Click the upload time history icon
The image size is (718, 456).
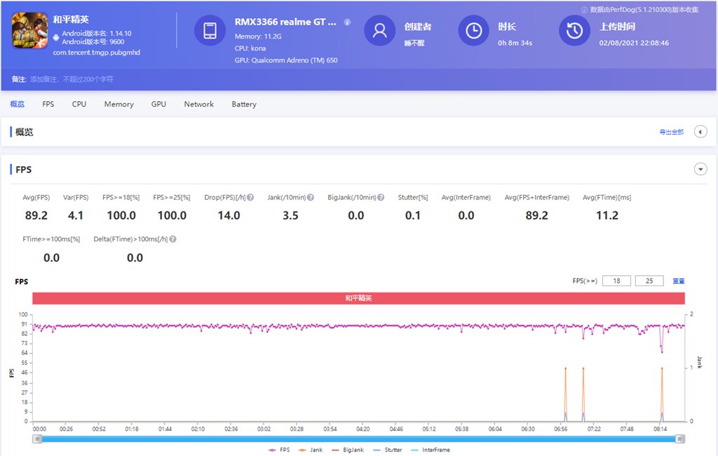tap(574, 31)
